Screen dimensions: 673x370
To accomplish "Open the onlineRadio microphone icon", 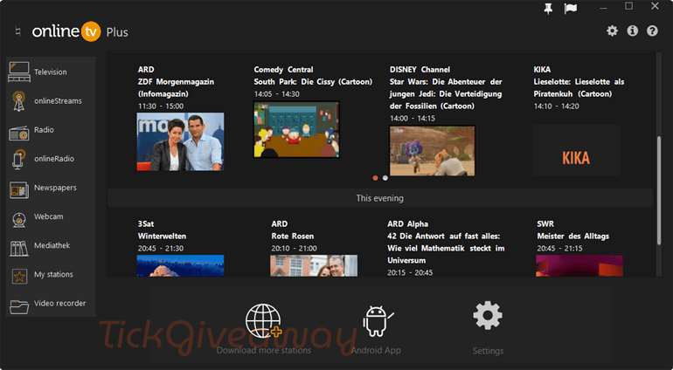I will 18,159.
